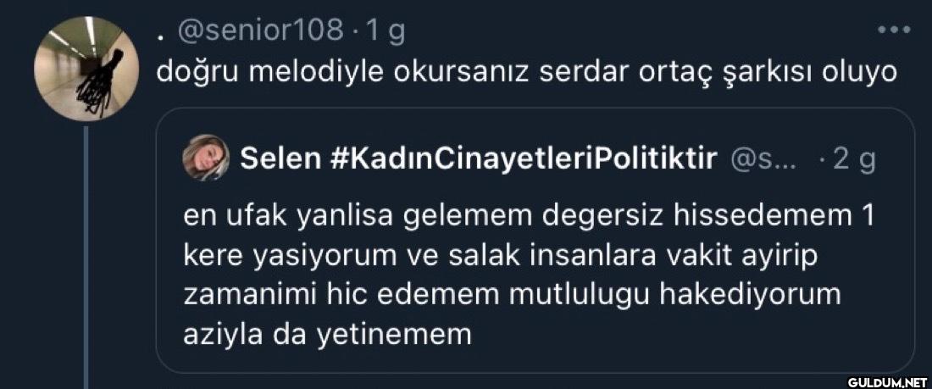This screenshot has width=932, height=389.
Task: Open the three-dot more options menu
Action: coord(893,30)
